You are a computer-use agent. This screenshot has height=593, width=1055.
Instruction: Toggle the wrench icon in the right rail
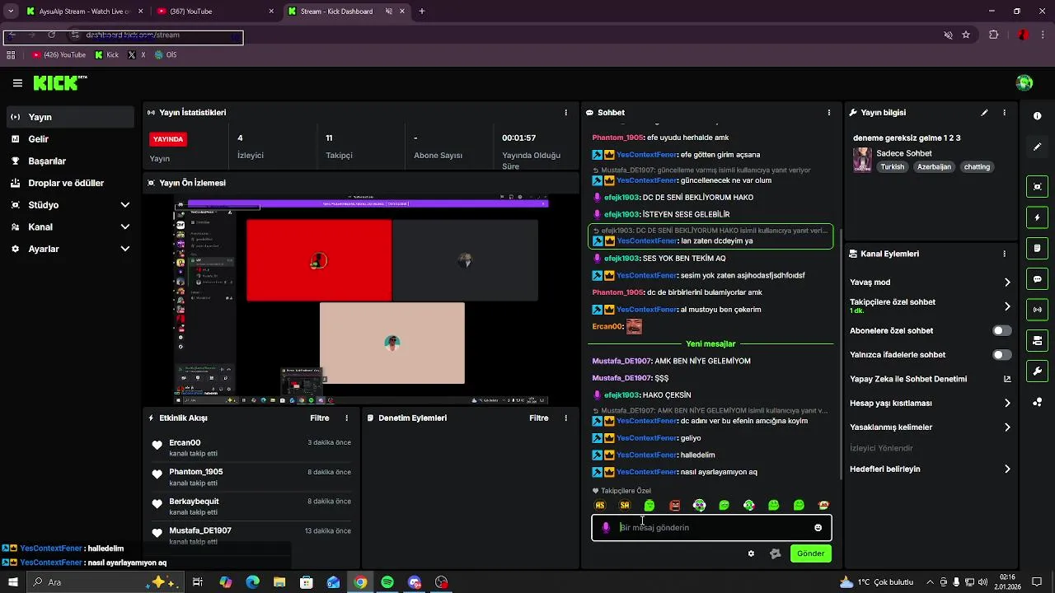pos(1037,371)
